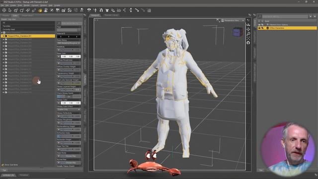Click the pencil icon in the toolbar
Image resolution: width=318 pixels, height=179 pixels.
113,10
